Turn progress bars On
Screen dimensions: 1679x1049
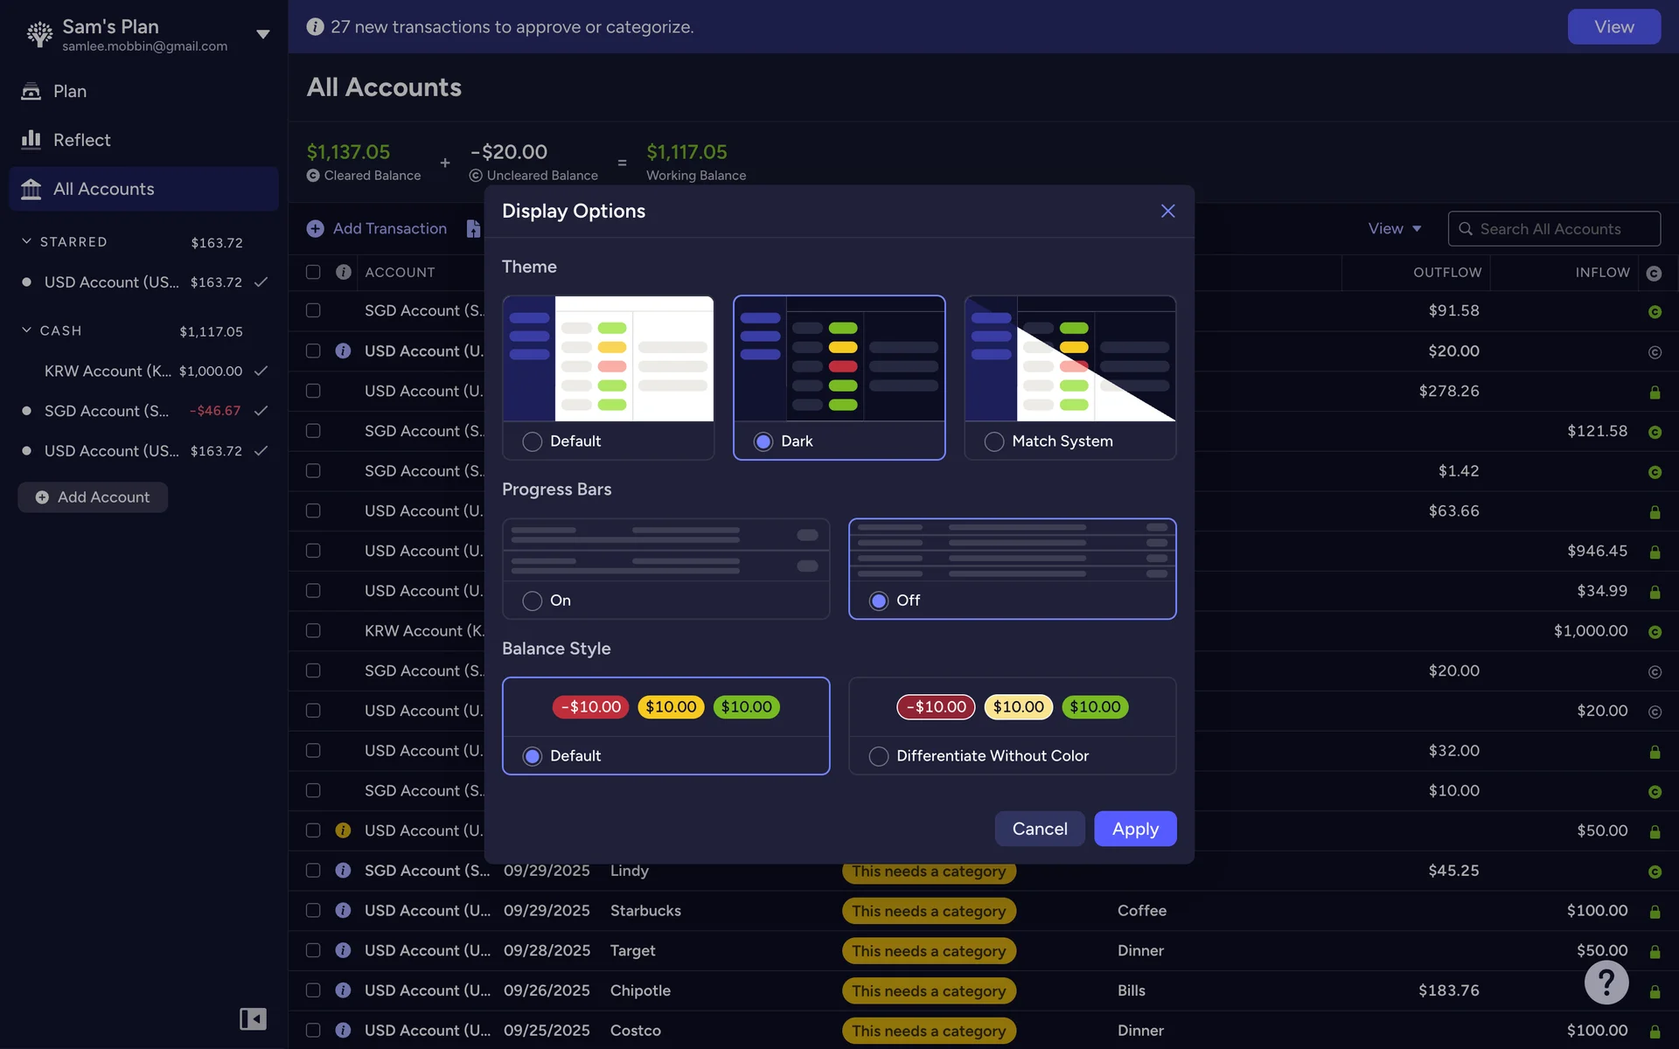click(533, 601)
